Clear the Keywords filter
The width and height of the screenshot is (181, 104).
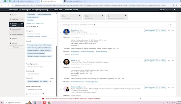(52, 78)
